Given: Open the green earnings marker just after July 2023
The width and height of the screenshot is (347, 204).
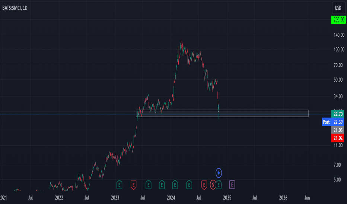Looking at the screenshot, I should (149, 185).
